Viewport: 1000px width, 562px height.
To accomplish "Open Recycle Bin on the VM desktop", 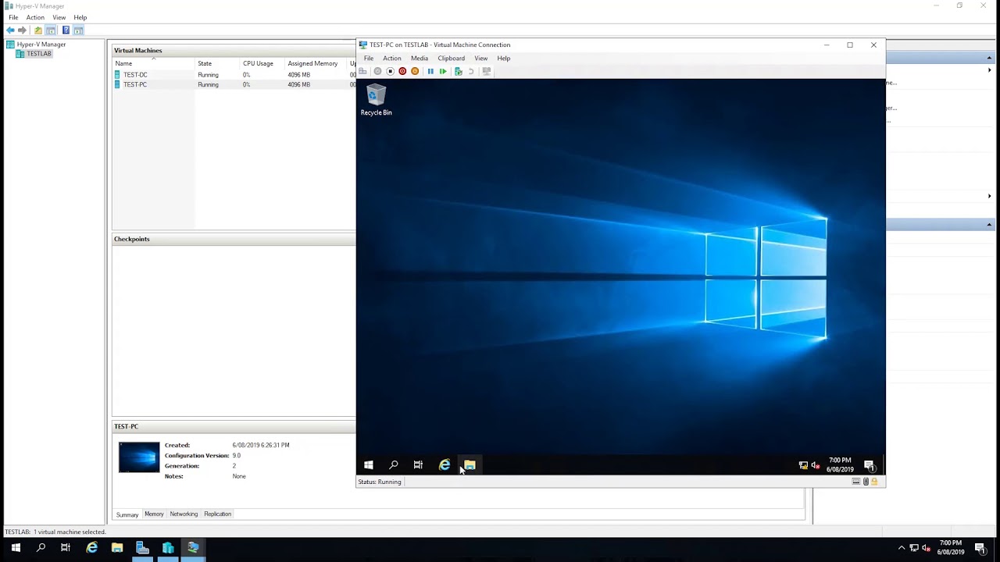I will tap(376, 101).
